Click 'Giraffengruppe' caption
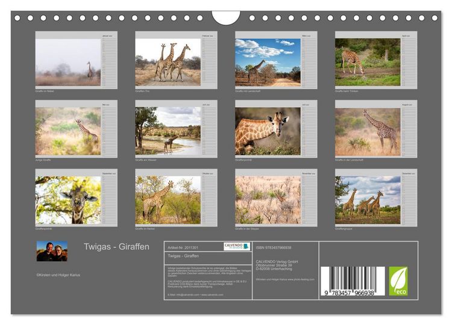This screenshot has height=325, width=452. (x=344, y=229)
